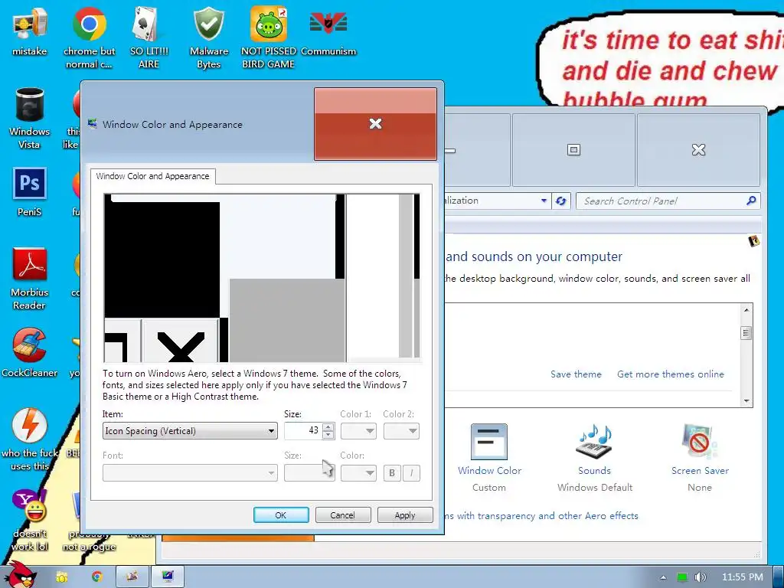
Task: Maximize the Personalization Control Panel window
Action: tap(573, 149)
